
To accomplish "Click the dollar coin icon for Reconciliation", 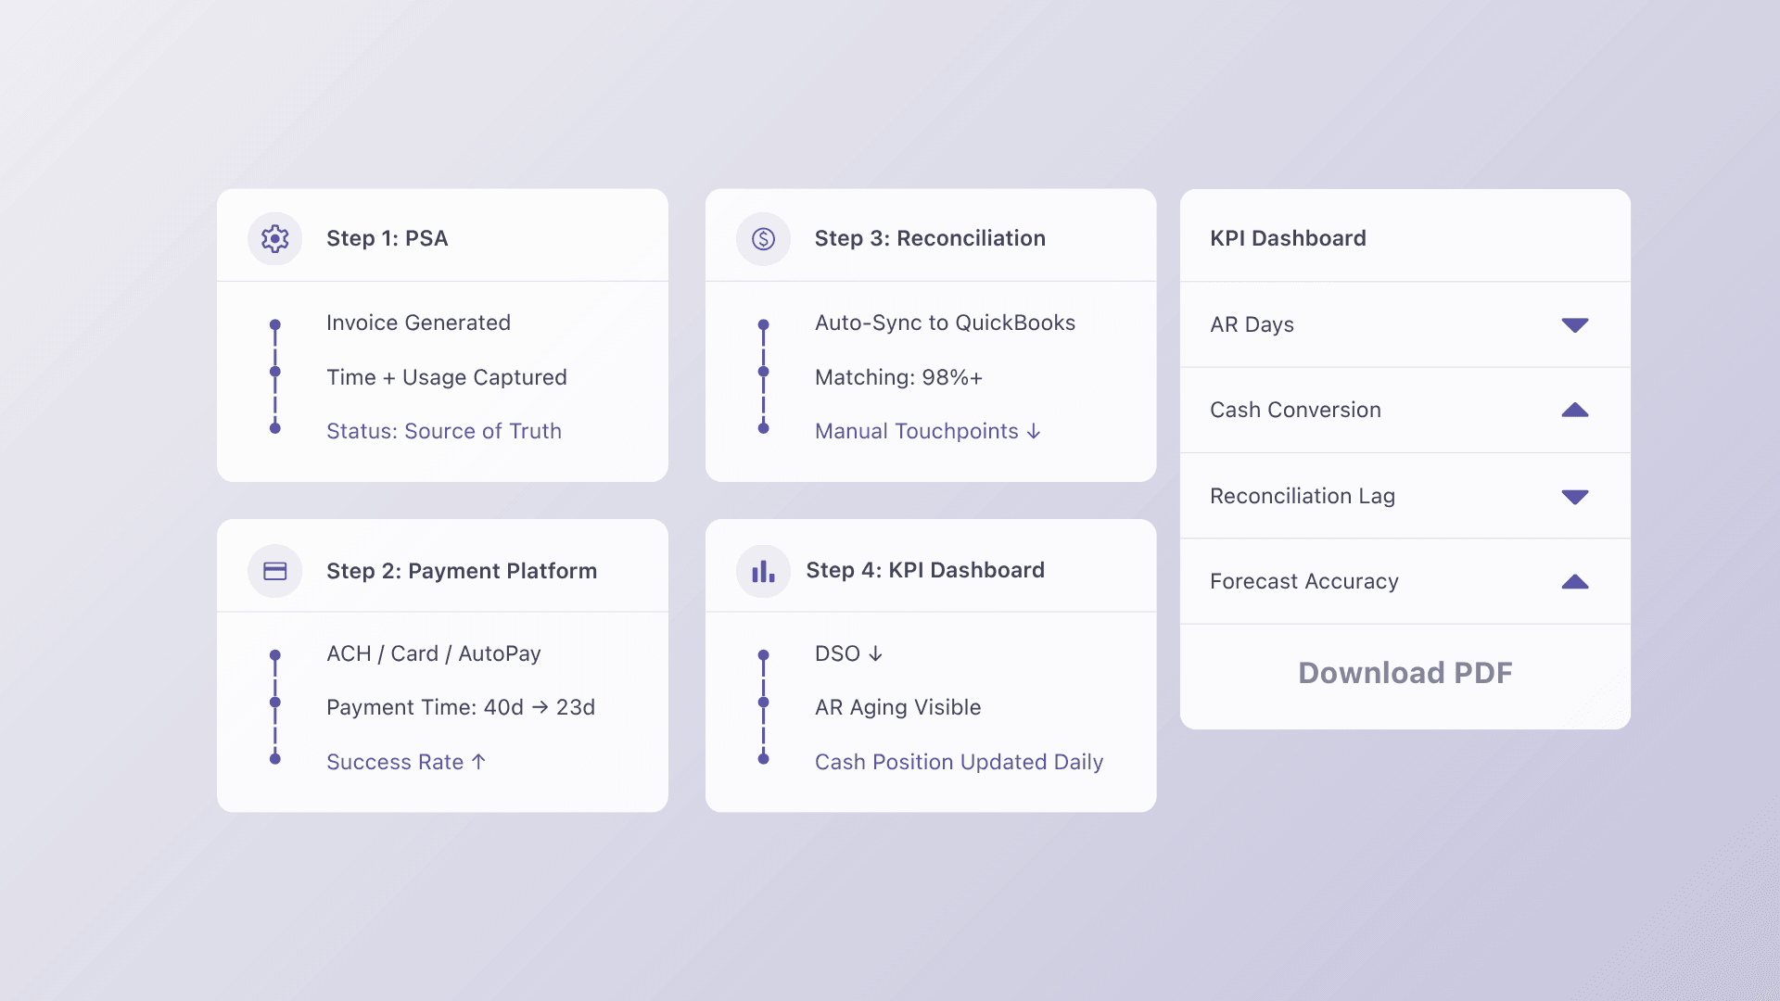I will (x=763, y=239).
